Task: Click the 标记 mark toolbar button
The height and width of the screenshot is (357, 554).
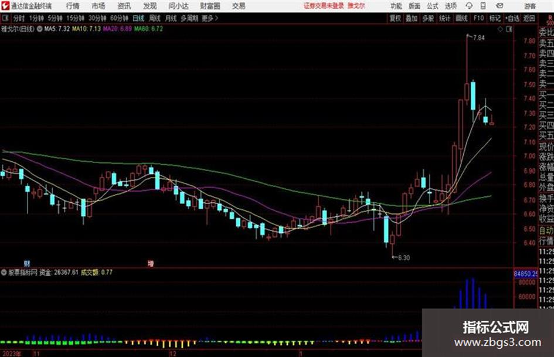Action: [495, 18]
